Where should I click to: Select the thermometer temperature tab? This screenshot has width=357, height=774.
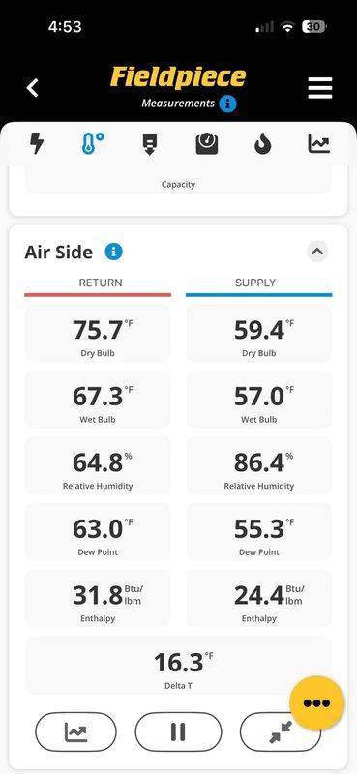coord(93,143)
